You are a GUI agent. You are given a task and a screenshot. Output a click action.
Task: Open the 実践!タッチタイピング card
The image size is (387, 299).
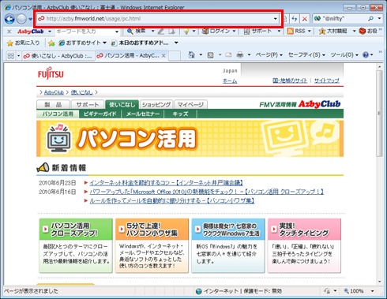[304, 245]
